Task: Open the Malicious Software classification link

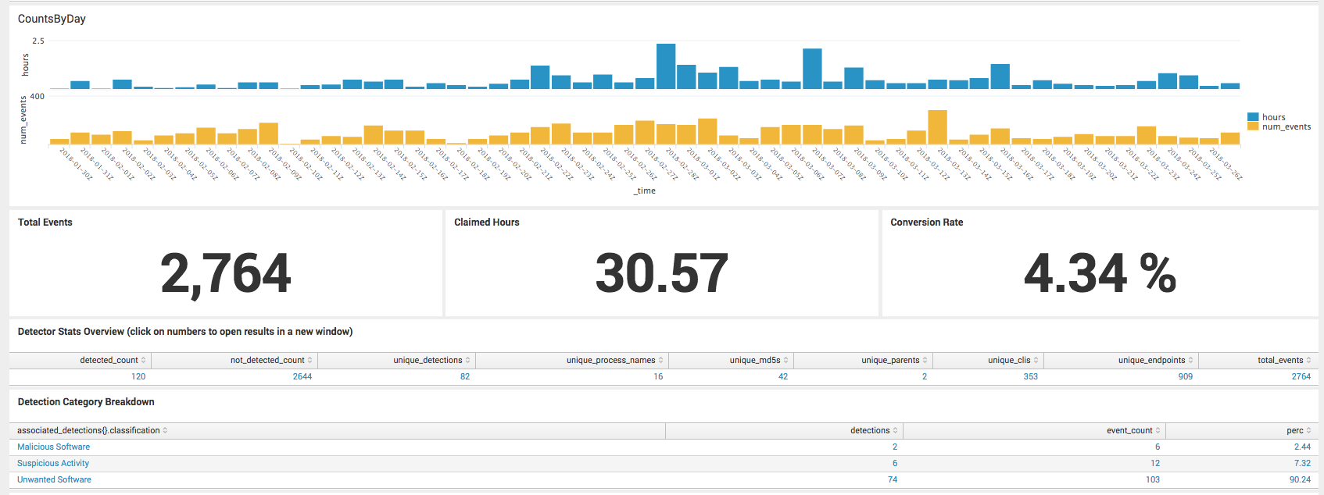Action: tap(54, 447)
